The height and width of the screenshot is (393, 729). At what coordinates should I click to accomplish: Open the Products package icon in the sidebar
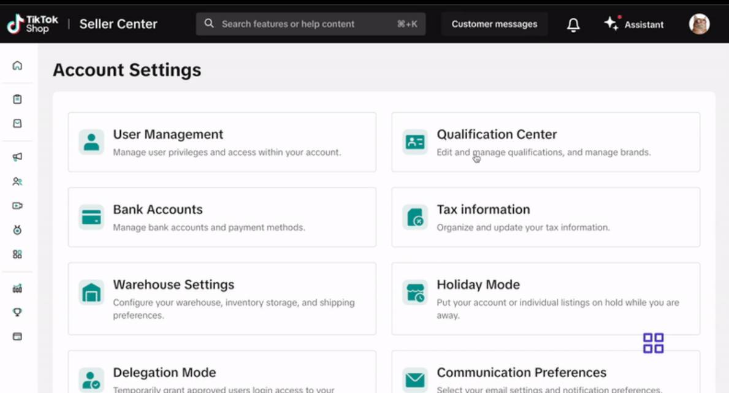(x=17, y=123)
